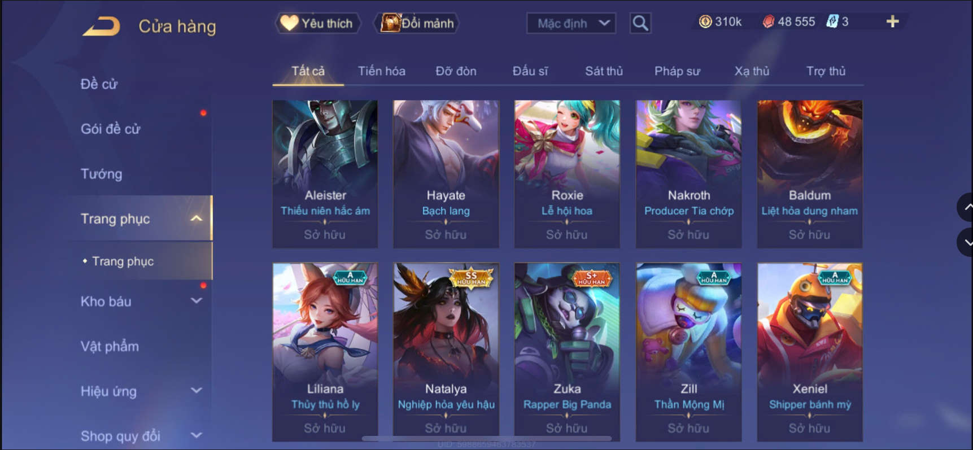Tap the back arrow beside Cửa hàng
The height and width of the screenshot is (450, 973).
tap(102, 26)
